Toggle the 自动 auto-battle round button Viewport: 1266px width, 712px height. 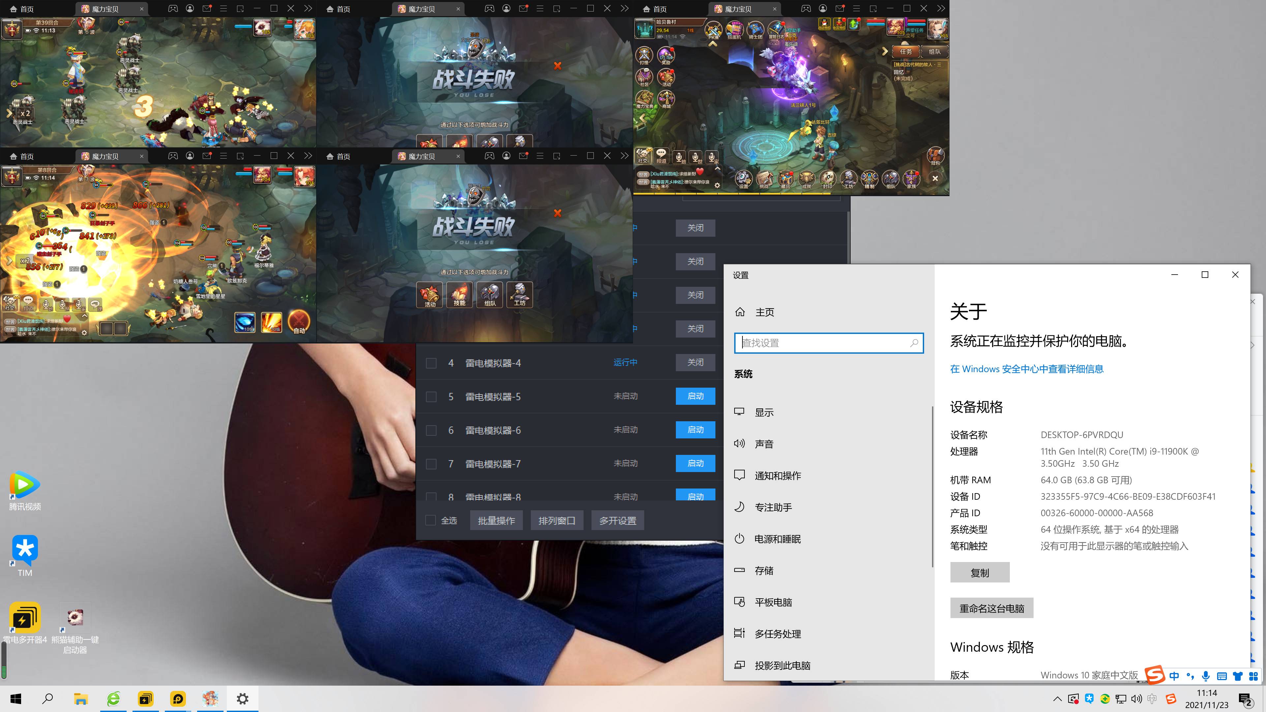tap(299, 322)
